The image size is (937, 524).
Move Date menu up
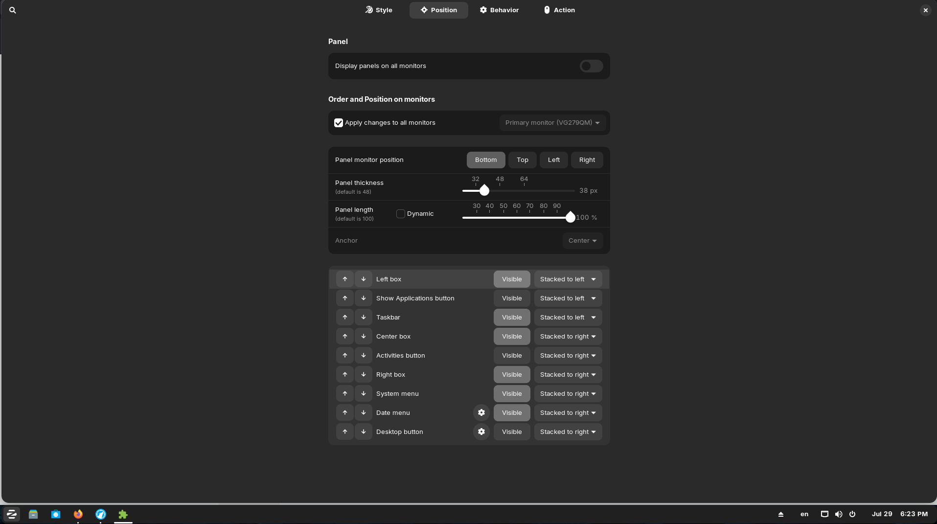[x=345, y=412]
